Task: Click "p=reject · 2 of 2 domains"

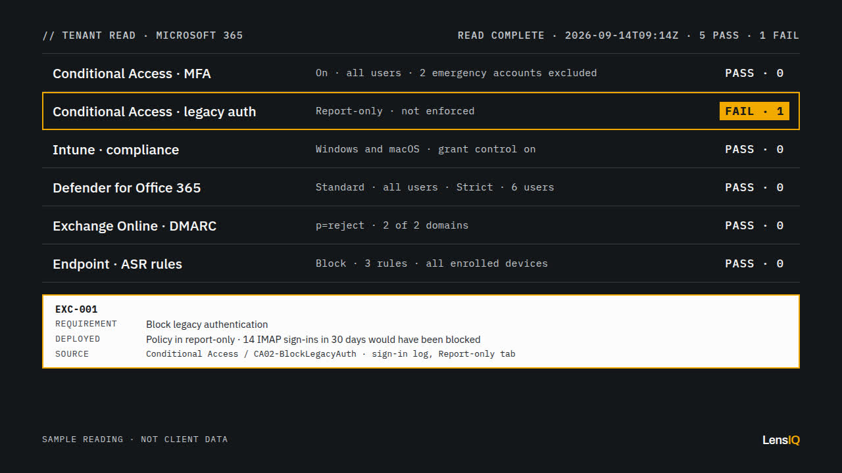Action: pos(392,225)
